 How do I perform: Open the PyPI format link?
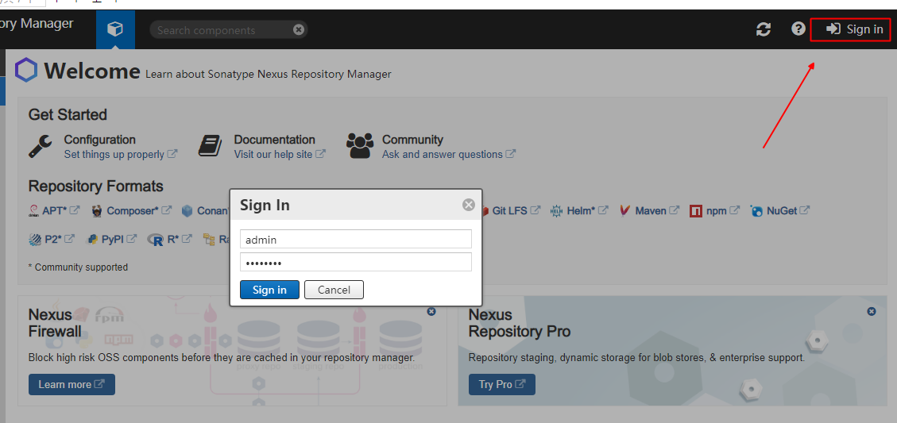click(x=119, y=240)
